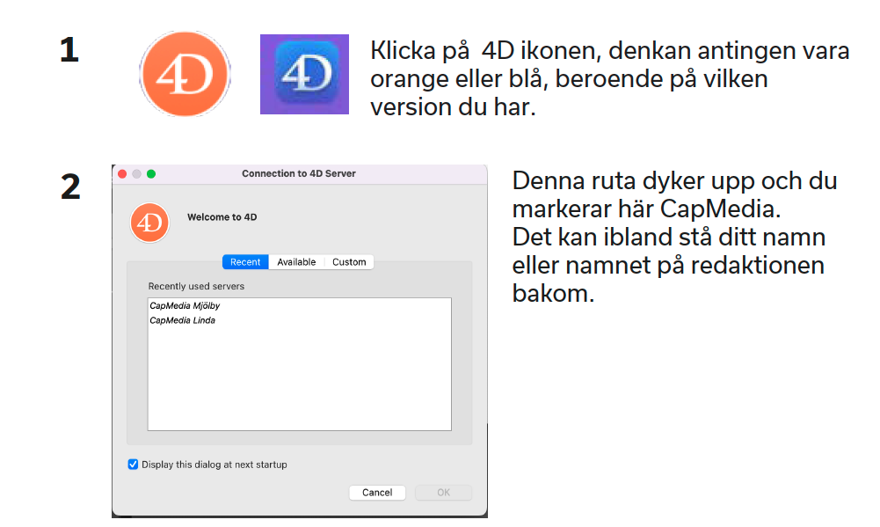The image size is (880, 527).
Task: Click the greyed-out OK button
Action: point(443,493)
